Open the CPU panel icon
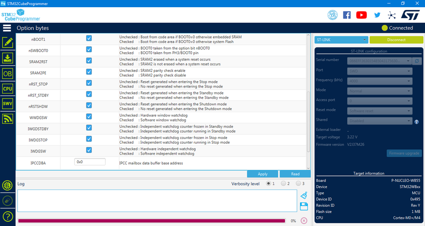This screenshot has width=425, height=226. tap(8, 89)
